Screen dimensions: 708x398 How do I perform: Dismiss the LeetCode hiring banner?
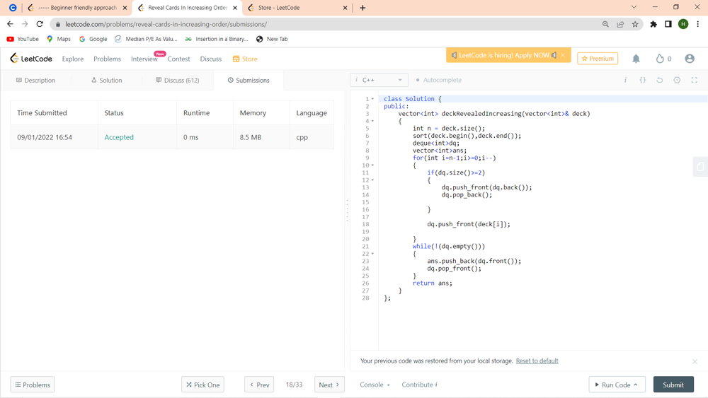point(563,55)
